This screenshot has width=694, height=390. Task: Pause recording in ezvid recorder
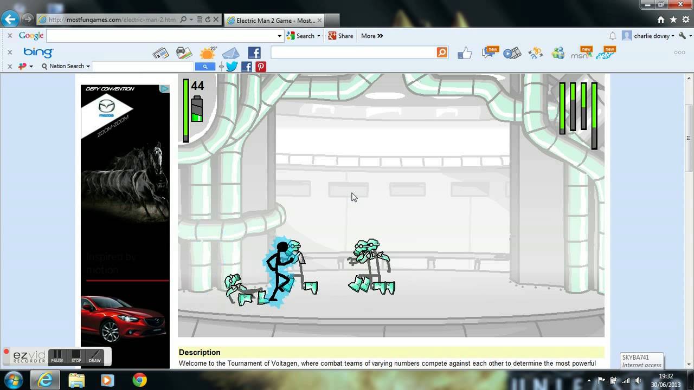coord(57,356)
